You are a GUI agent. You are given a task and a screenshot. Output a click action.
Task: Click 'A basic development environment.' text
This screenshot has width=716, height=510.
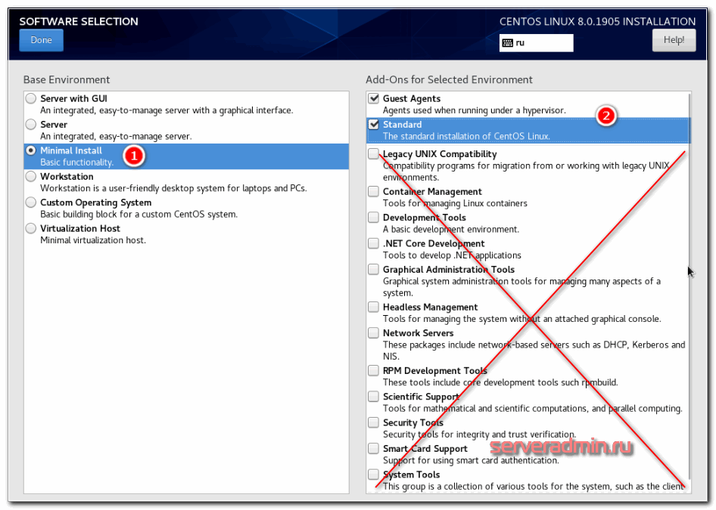click(x=450, y=229)
